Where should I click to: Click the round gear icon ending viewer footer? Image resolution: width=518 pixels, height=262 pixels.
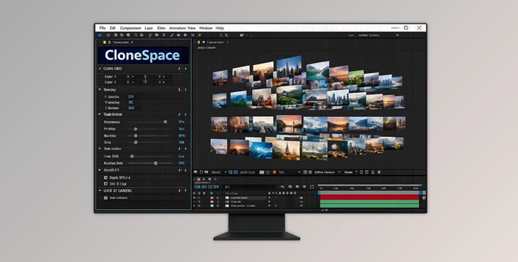[x=379, y=172]
